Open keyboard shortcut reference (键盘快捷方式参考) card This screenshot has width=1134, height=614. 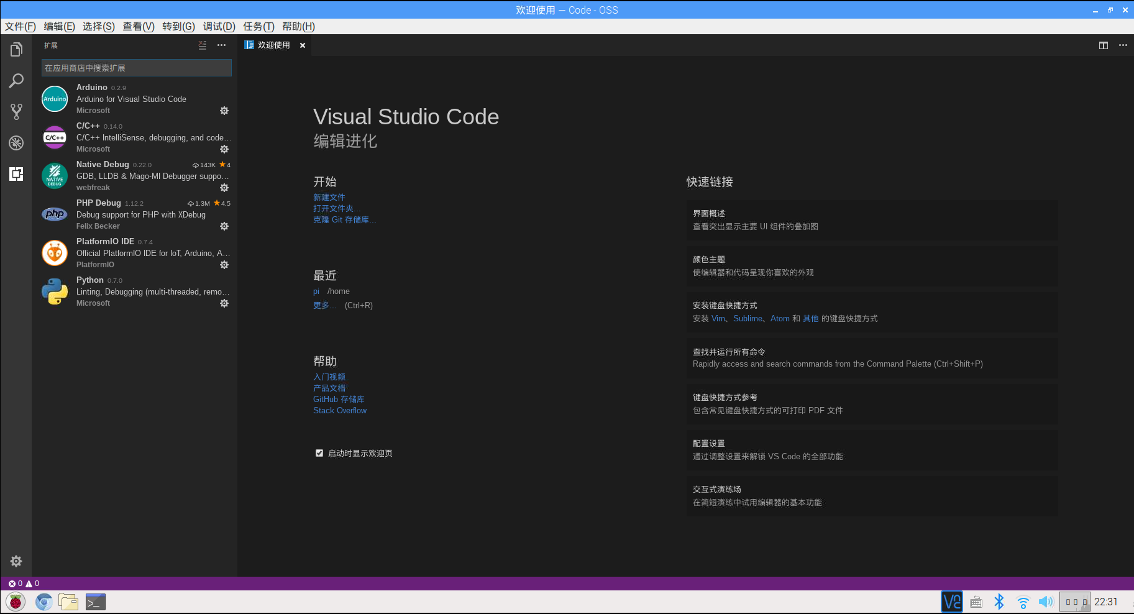872,404
